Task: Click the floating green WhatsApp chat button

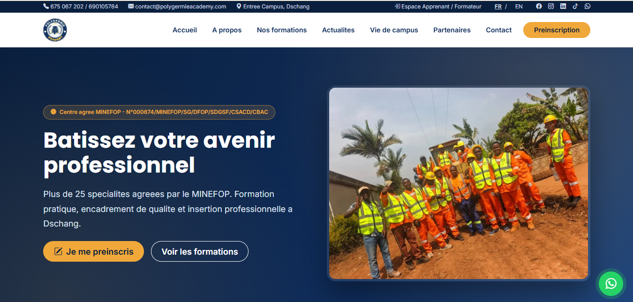Action: coord(611,283)
